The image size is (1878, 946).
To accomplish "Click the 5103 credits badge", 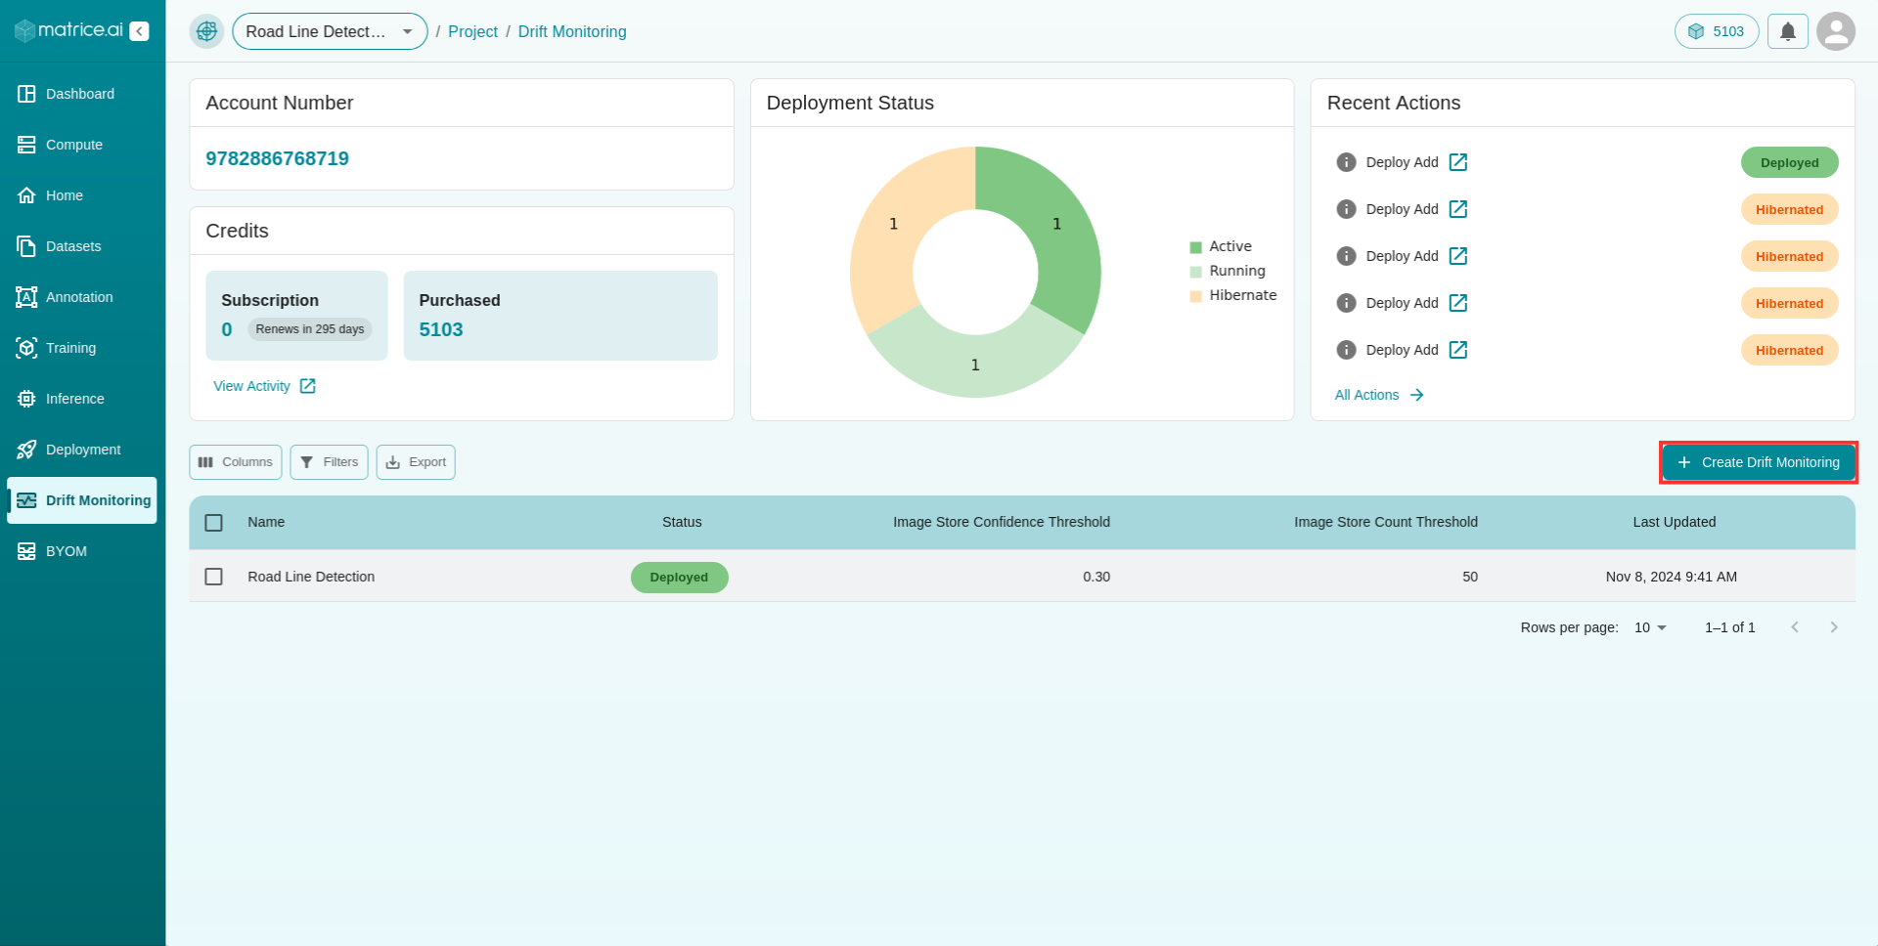I will pos(1717,31).
